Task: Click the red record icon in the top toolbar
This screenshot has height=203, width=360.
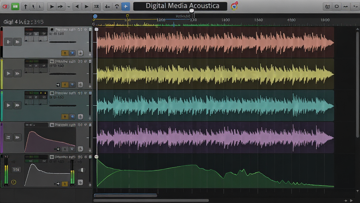Action: (5, 6)
